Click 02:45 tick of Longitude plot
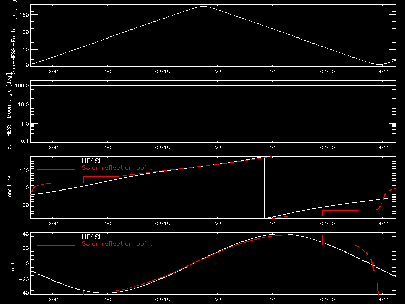Viewport: 405px width, 304px height. 53,223
